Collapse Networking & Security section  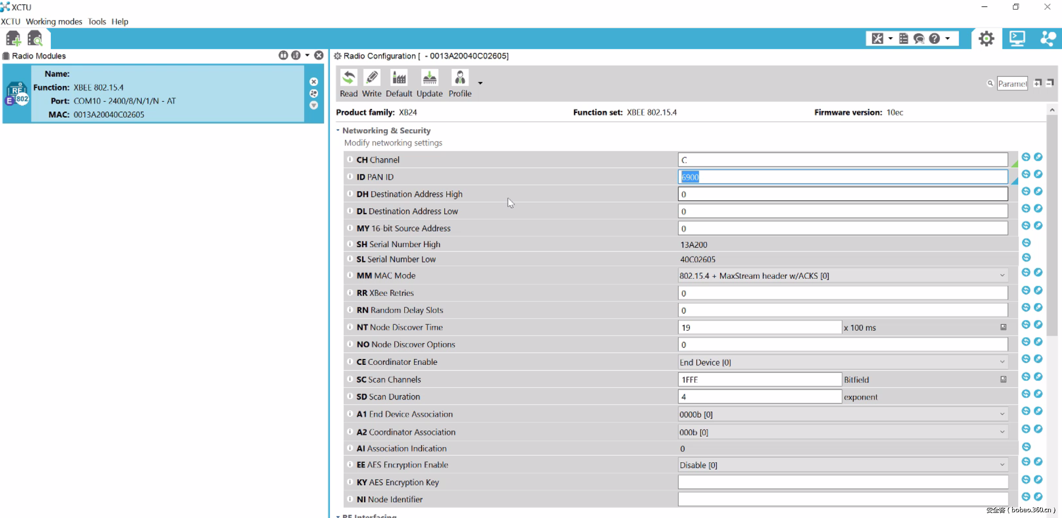point(338,130)
